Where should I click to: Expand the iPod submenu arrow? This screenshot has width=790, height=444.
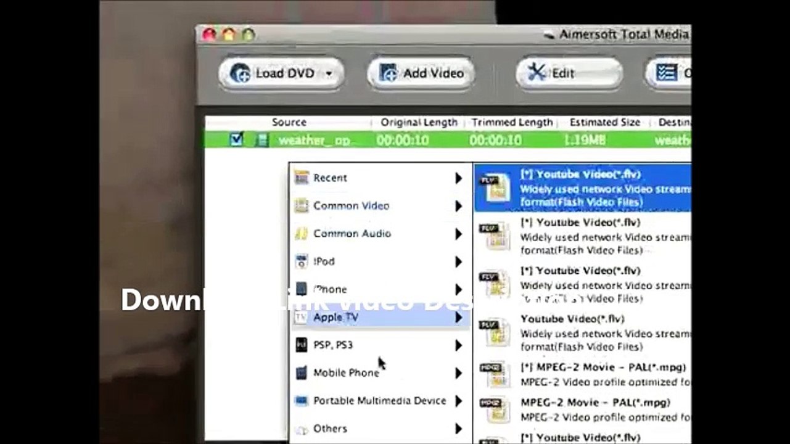click(x=458, y=261)
